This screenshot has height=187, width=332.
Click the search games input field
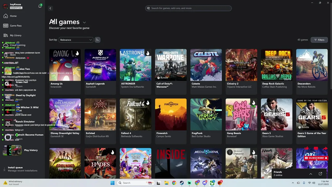point(188,8)
